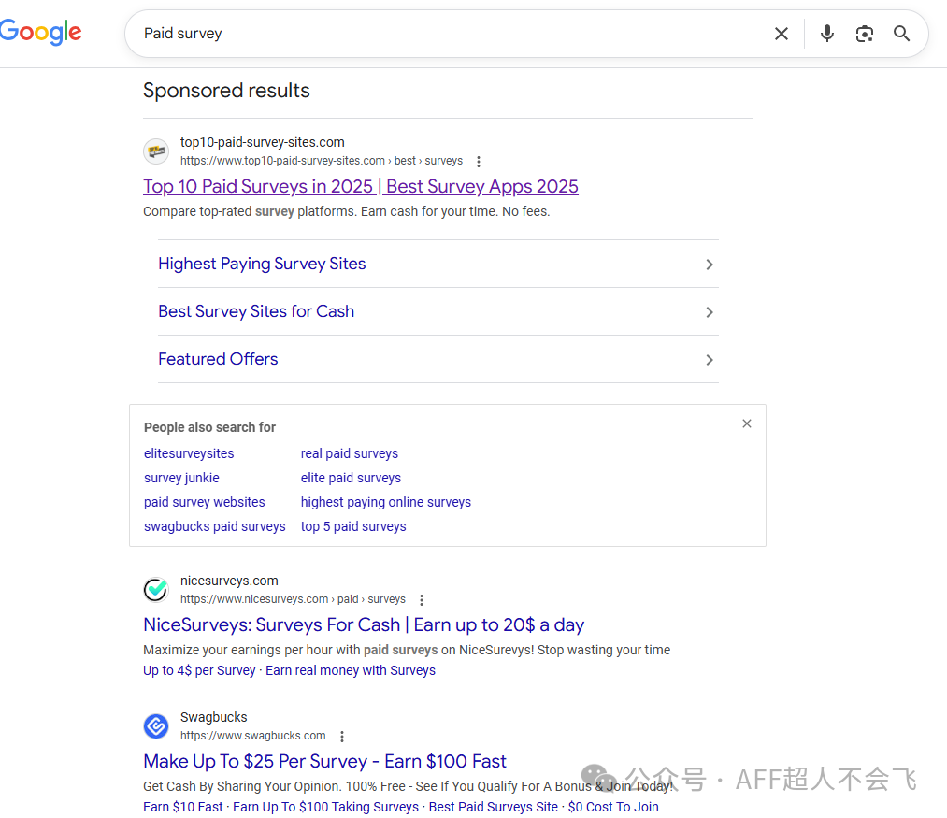
Task: Open three-dot menu for Swagbucks ad
Action: tap(342, 737)
